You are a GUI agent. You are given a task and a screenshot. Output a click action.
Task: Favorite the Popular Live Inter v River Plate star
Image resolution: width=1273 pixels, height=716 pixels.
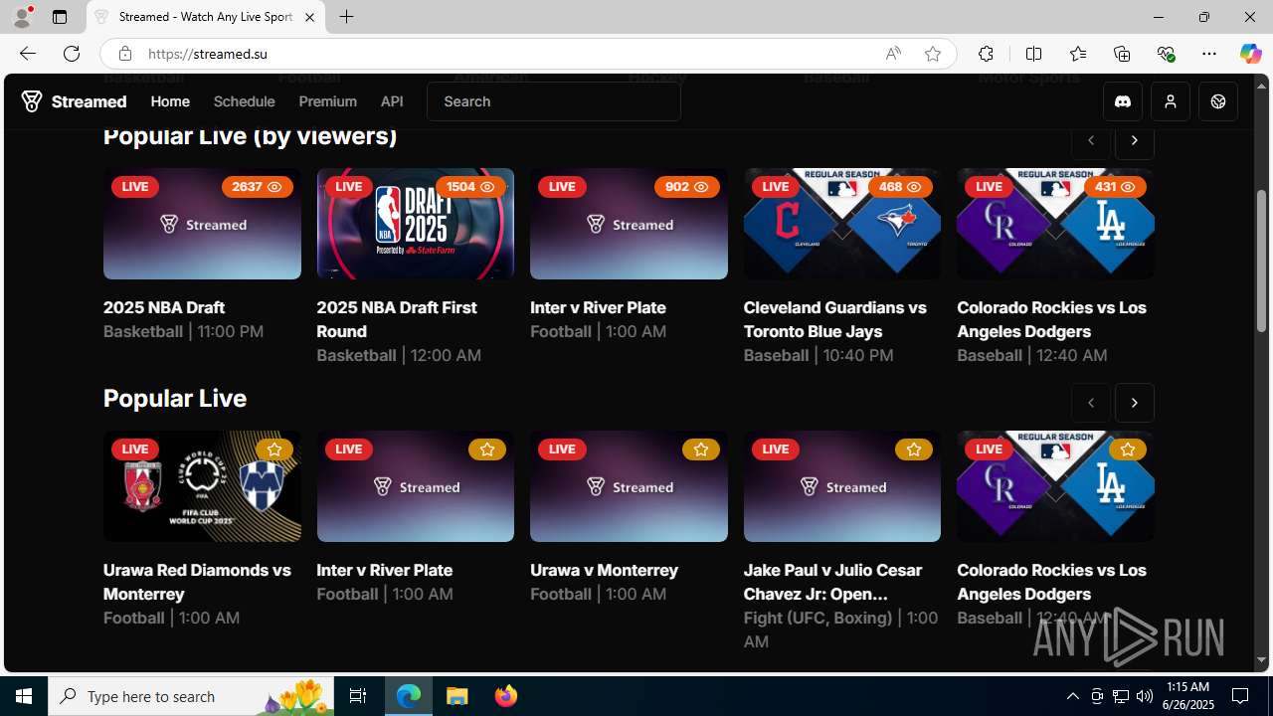[x=487, y=449]
